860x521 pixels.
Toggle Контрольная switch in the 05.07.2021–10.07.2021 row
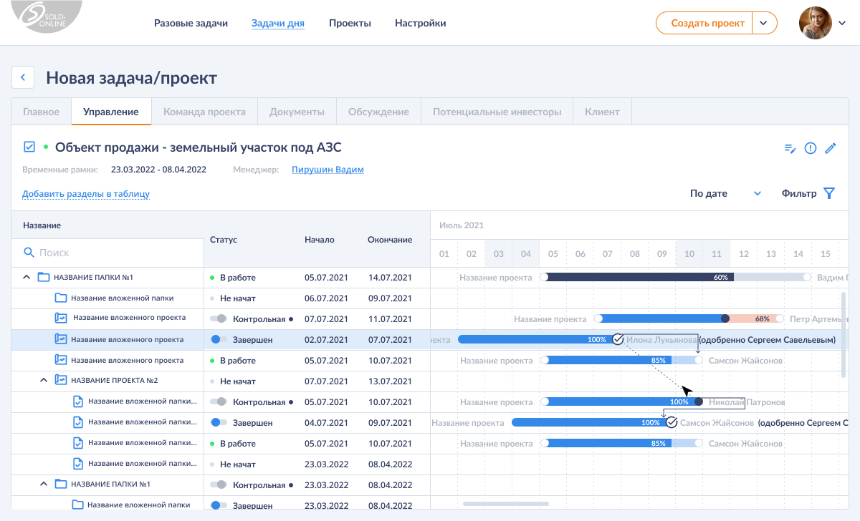coord(219,402)
